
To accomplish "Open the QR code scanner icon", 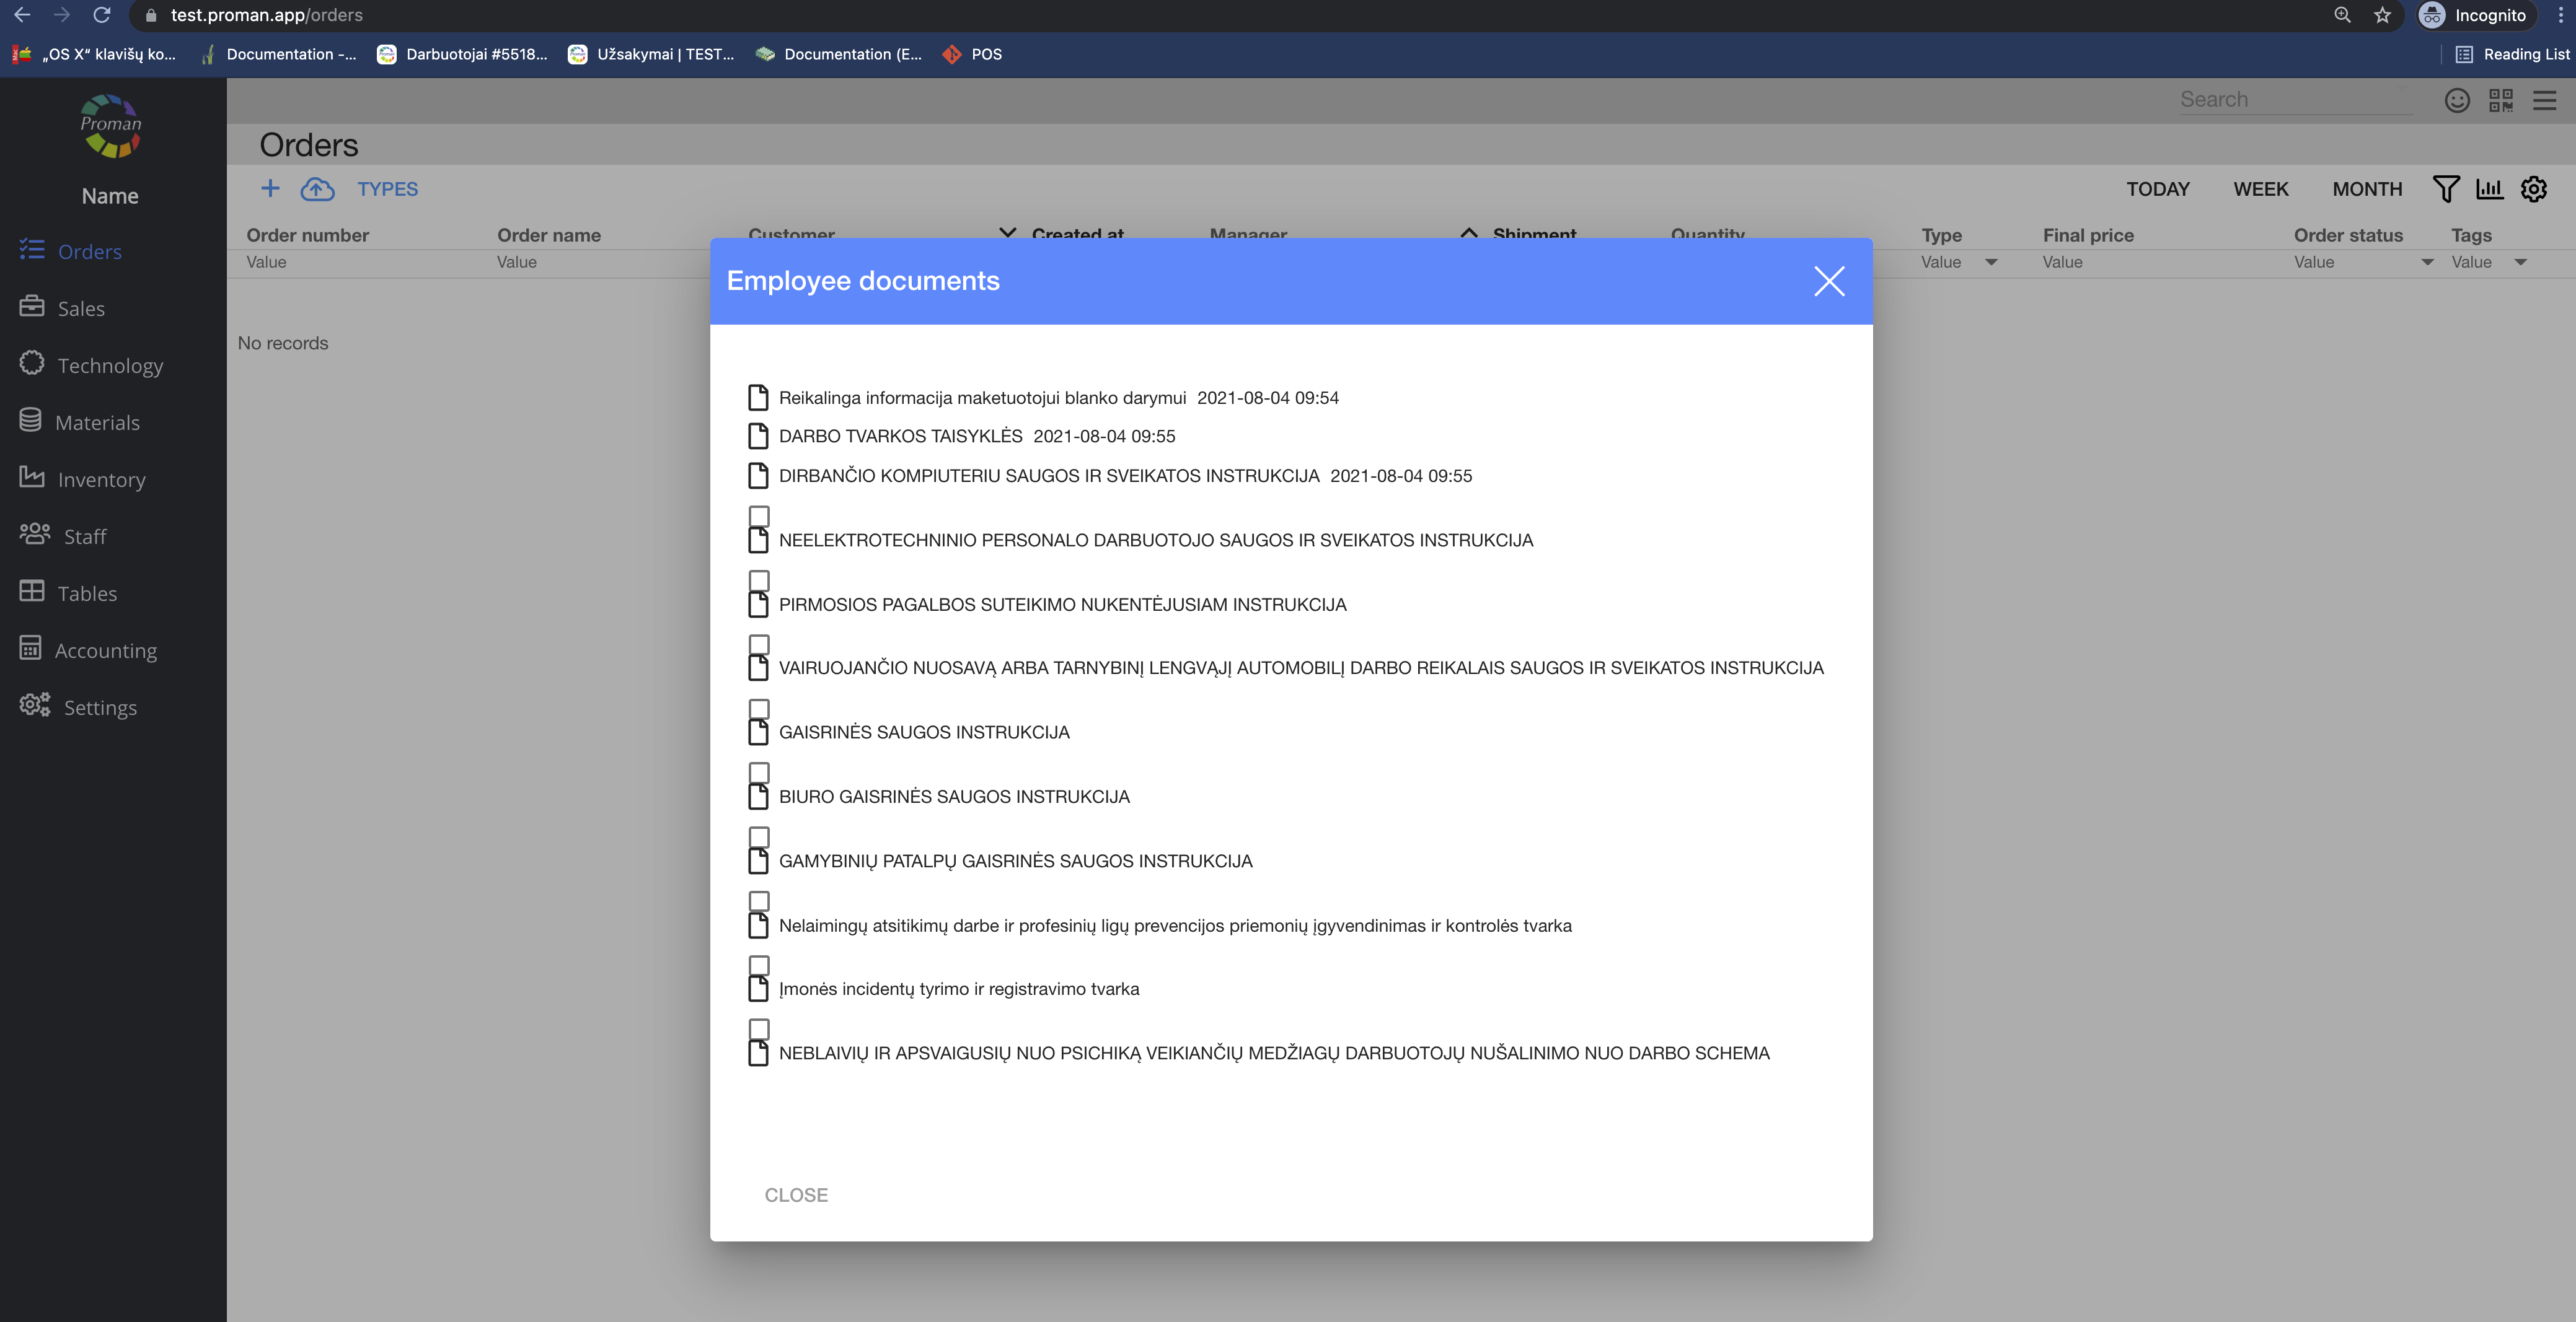I will point(2501,100).
